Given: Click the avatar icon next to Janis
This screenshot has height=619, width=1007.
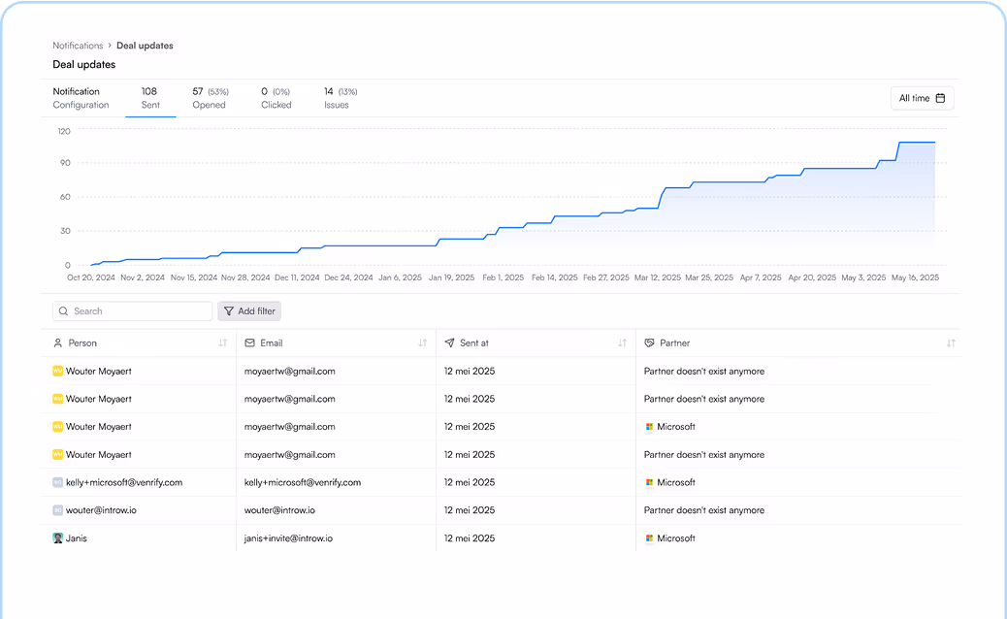Looking at the screenshot, I should (x=58, y=538).
